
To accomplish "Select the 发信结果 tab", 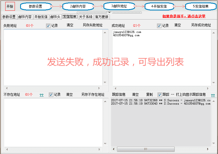I will [x=70, y=17].
